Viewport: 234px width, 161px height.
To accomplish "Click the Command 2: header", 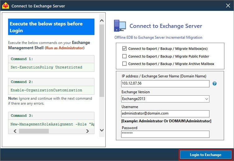I will [22, 82].
